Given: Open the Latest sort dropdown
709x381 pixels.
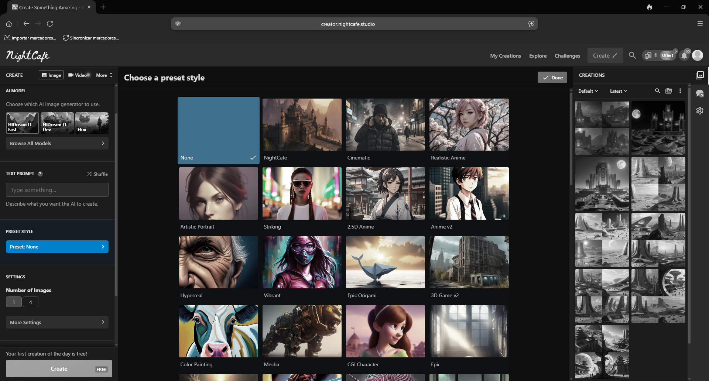Looking at the screenshot, I should click(x=618, y=90).
